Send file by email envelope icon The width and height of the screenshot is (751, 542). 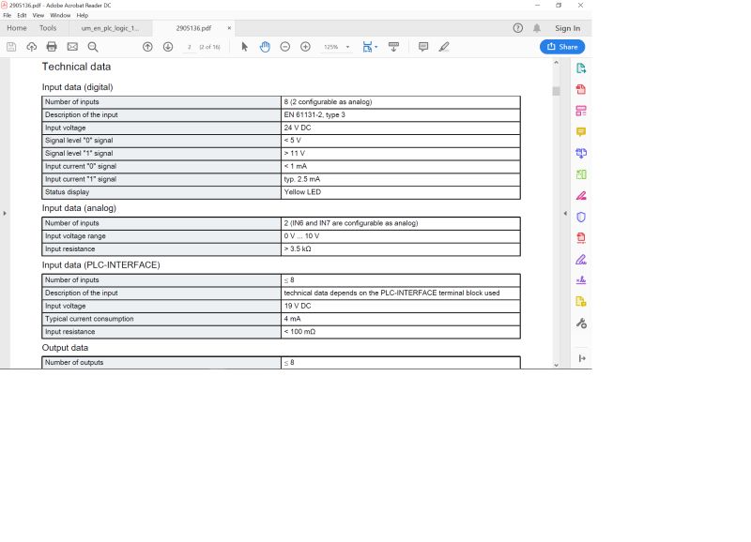tap(72, 47)
